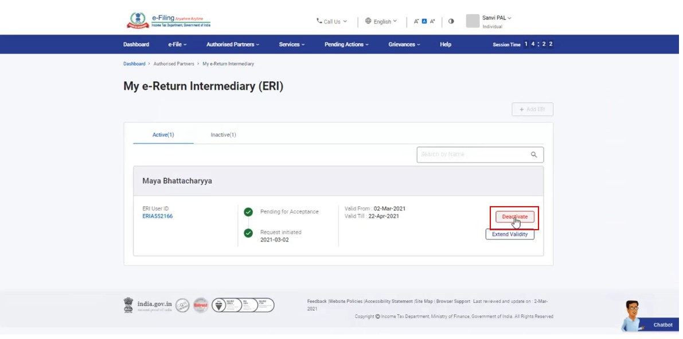Open the Pending Actions menu

pos(346,44)
